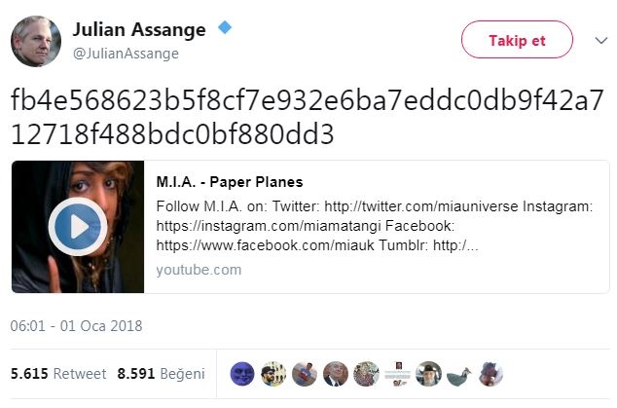617x408 pixels.
Task: Click the last liker avatar in the row
Action: 490,373
